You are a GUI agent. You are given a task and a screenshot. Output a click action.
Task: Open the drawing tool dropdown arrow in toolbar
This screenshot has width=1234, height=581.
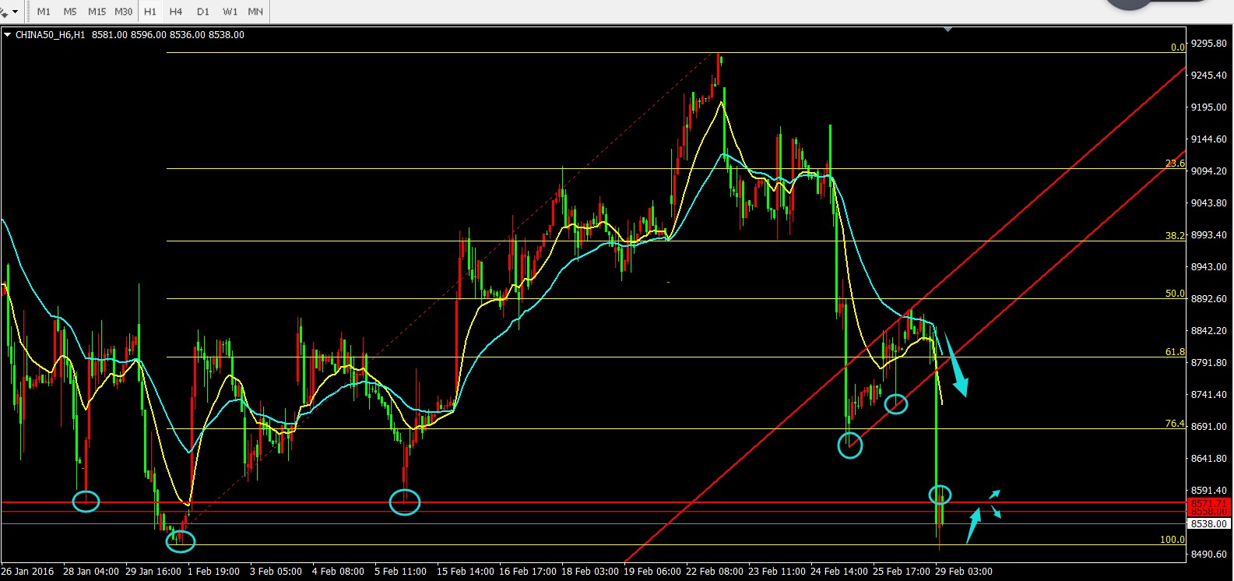[x=15, y=12]
